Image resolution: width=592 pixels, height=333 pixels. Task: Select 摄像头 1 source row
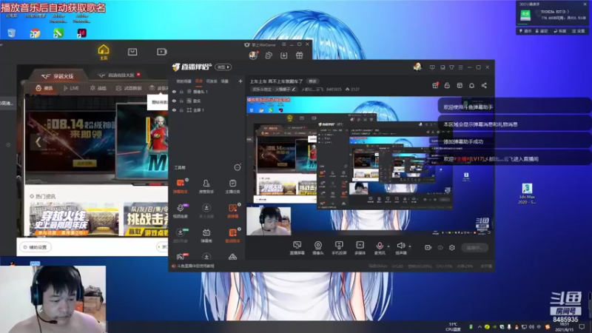click(206, 92)
